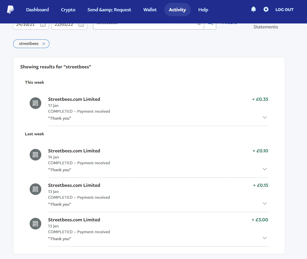The height and width of the screenshot is (259, 307).
Task: Open the Filters link
Action: click(x=229, y=24)
